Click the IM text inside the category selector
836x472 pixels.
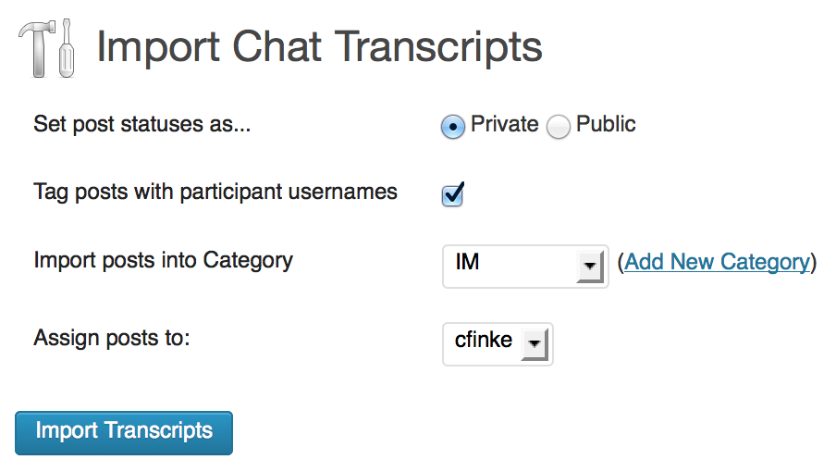click(467, 262)
